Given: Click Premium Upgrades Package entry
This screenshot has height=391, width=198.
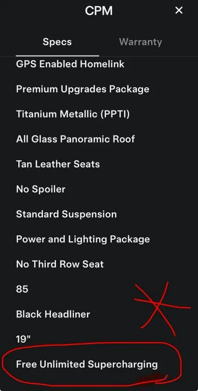Looking at the screenshot, I should tap(82, 89).
